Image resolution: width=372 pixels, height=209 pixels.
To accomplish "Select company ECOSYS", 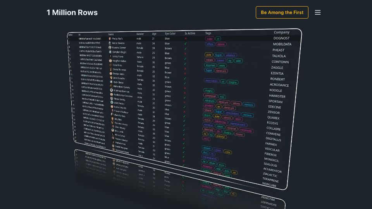I will click(x=272, y=123).
